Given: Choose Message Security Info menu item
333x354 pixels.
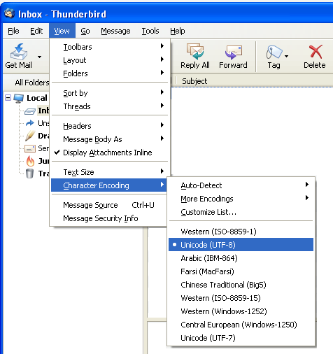Looking at the screenshot, I should tap(109, 218).
